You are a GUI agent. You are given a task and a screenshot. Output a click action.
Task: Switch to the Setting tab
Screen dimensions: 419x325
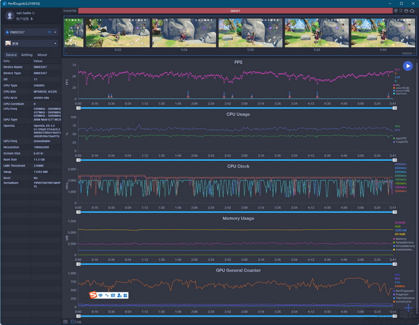point(27,55)
